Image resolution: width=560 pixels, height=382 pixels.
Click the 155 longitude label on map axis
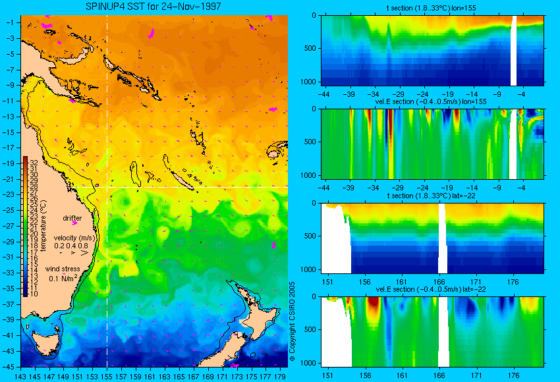coord(107,376)
